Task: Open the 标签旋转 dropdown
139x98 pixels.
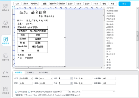Action: [x=64, y=92]
